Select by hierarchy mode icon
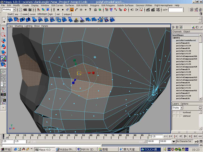The image size is (203, 152). 39,10
